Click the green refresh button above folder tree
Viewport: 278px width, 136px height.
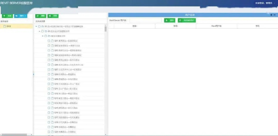tap(40, 16)
